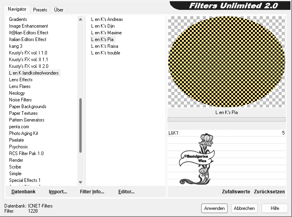Select Krusty's FX vol. I 1.0

pos(28,53)
